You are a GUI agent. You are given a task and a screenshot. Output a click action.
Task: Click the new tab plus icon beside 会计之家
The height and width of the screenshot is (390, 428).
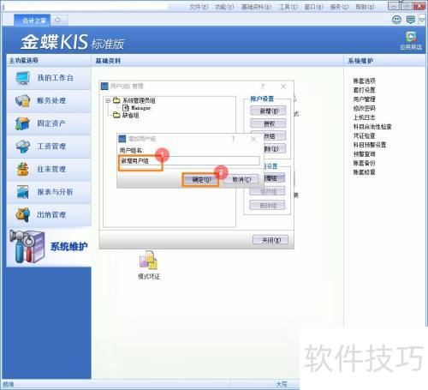57,21
